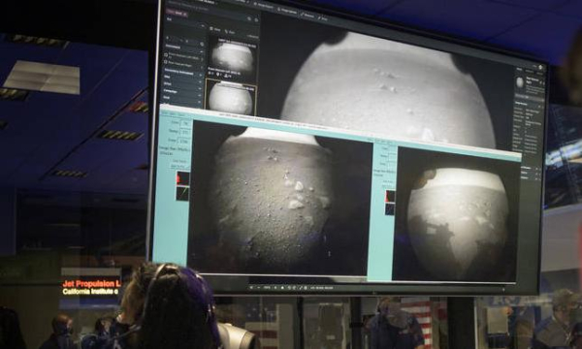Open the red histogram thumbnail in left teal window
582x349 pixels.
click(x=182, y=178)
